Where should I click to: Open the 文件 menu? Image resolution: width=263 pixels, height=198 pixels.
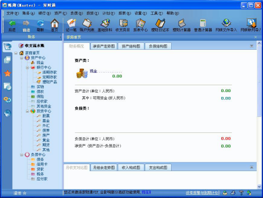click(x=13, y=13)
